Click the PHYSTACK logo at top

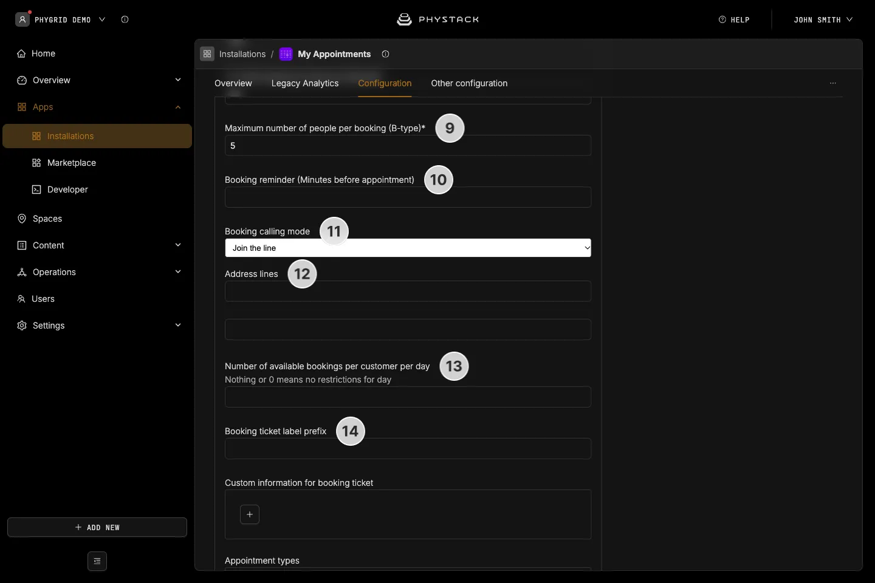click(437, 19)
